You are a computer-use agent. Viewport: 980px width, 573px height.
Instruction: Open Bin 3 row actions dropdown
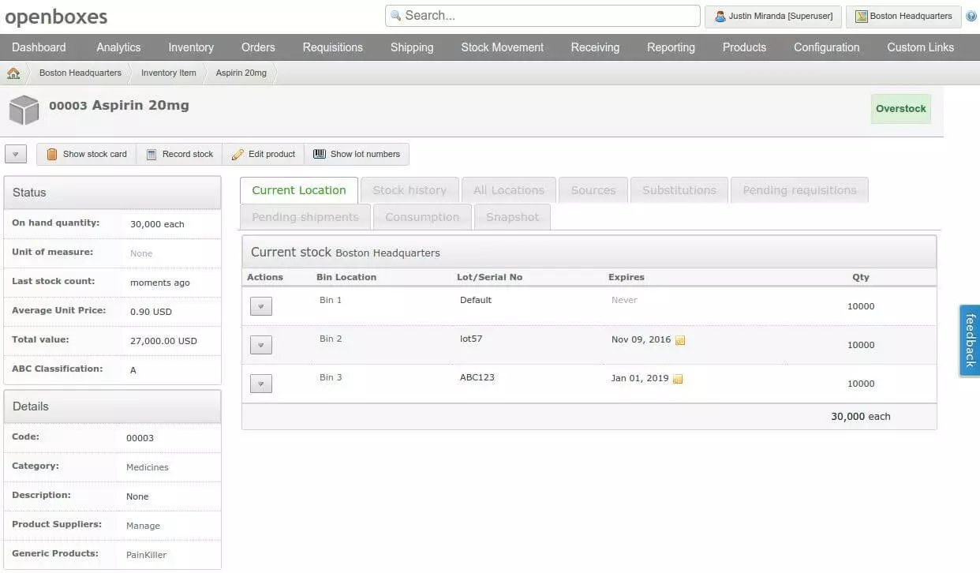(x=261, y=384)
